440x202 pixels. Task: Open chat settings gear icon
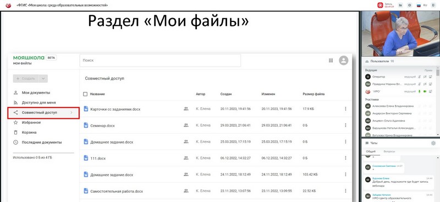[433, 143]
